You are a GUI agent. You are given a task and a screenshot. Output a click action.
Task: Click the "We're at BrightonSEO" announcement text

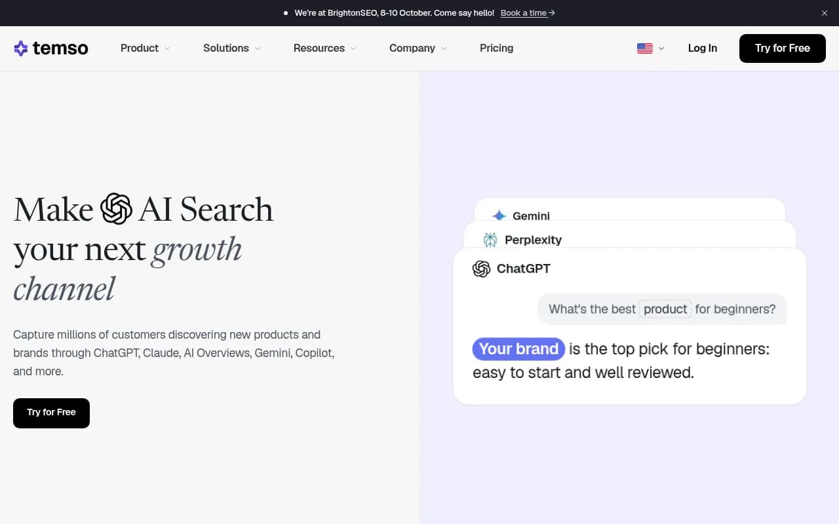[x=394, y=13]
